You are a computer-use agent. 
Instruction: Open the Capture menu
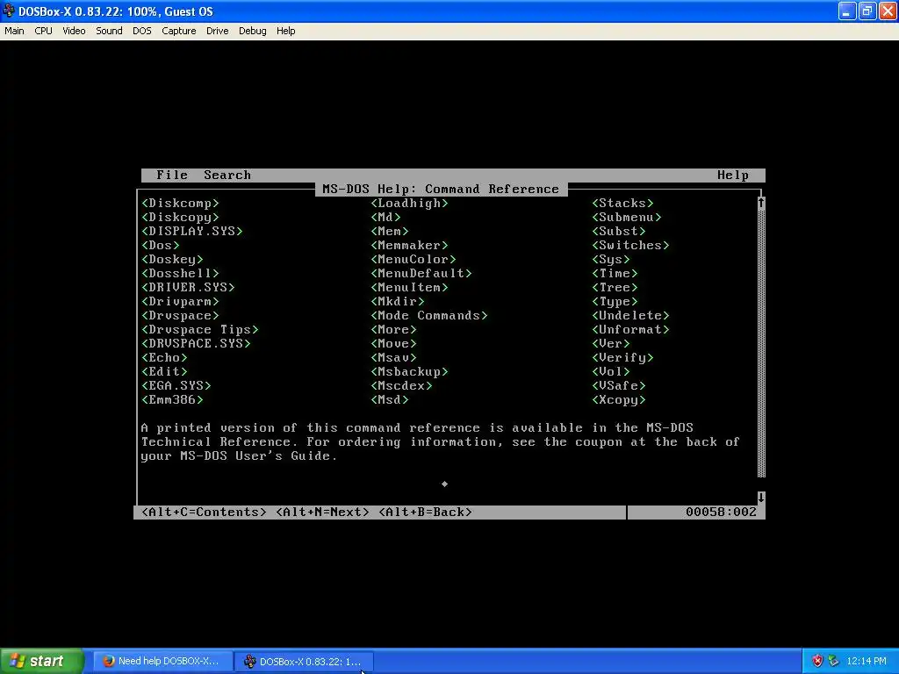coord(179,31)
